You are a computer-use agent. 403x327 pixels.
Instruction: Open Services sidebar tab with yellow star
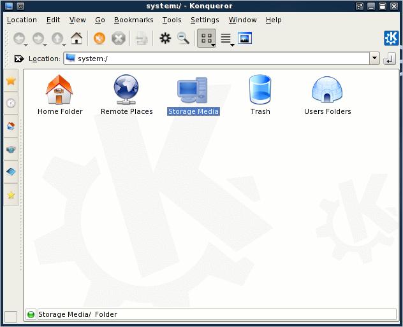click(11, 195)
